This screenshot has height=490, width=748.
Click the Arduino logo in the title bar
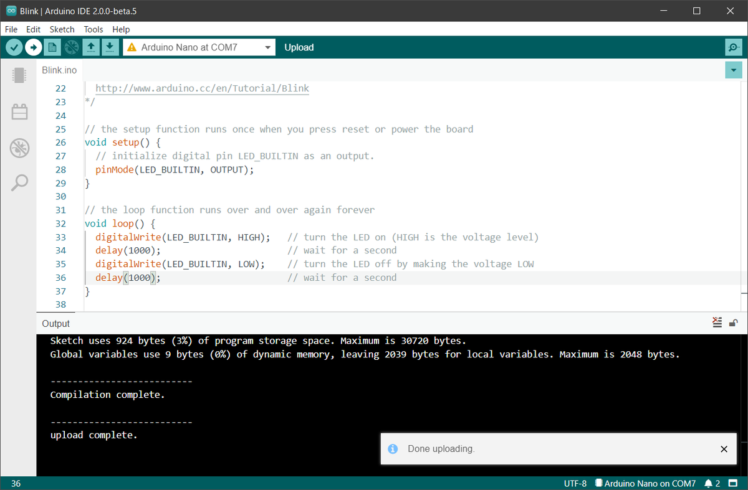coord(11,11)
